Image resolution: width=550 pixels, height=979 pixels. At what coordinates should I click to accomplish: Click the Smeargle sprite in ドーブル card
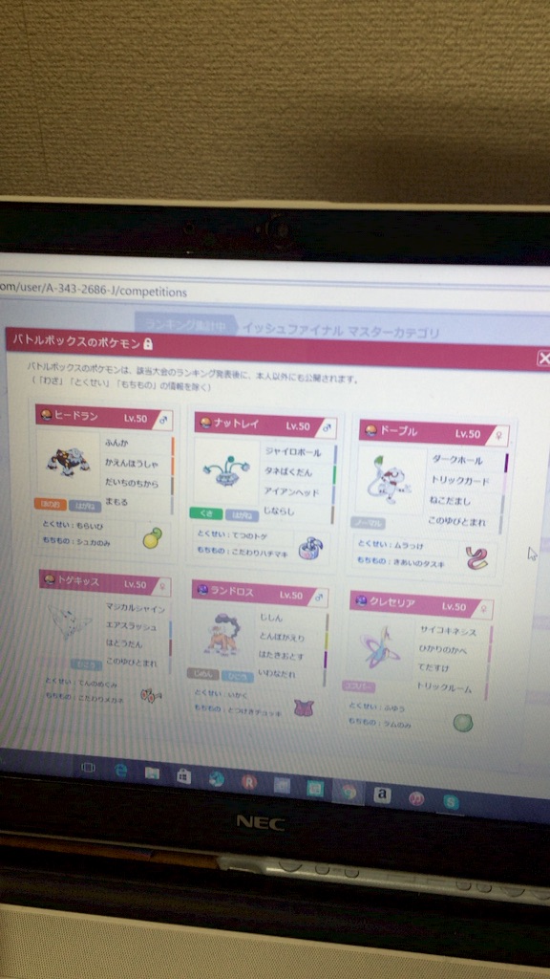391,480
